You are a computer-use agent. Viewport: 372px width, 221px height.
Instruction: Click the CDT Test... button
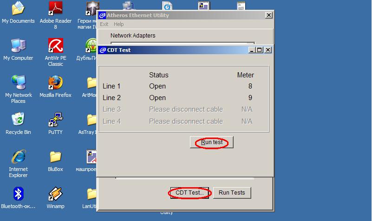tap(189, 193)
